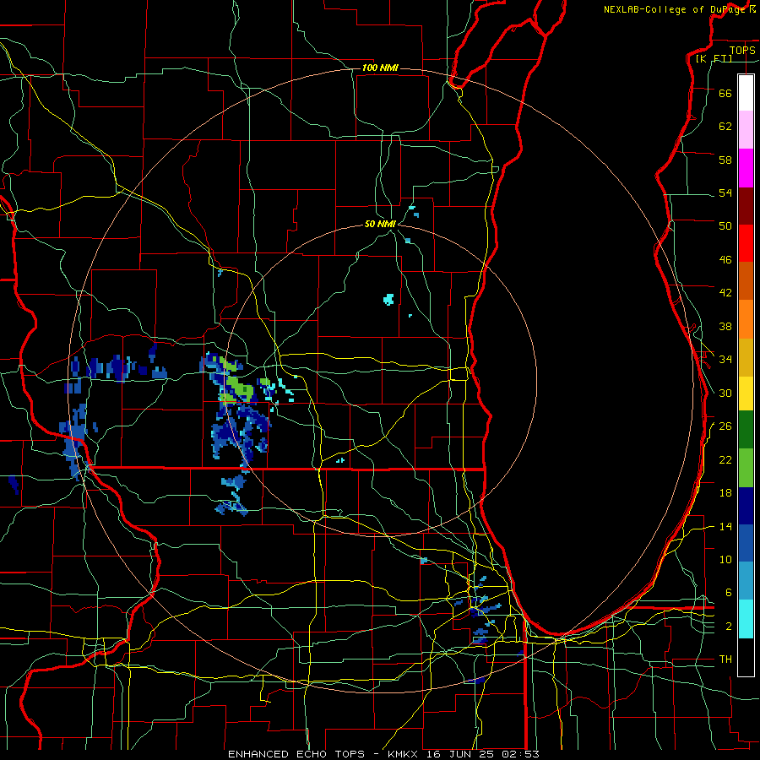This screenshot has width=760, height=760.
Task: Click the '66' legend value
Action: click(x=725, y=93)
